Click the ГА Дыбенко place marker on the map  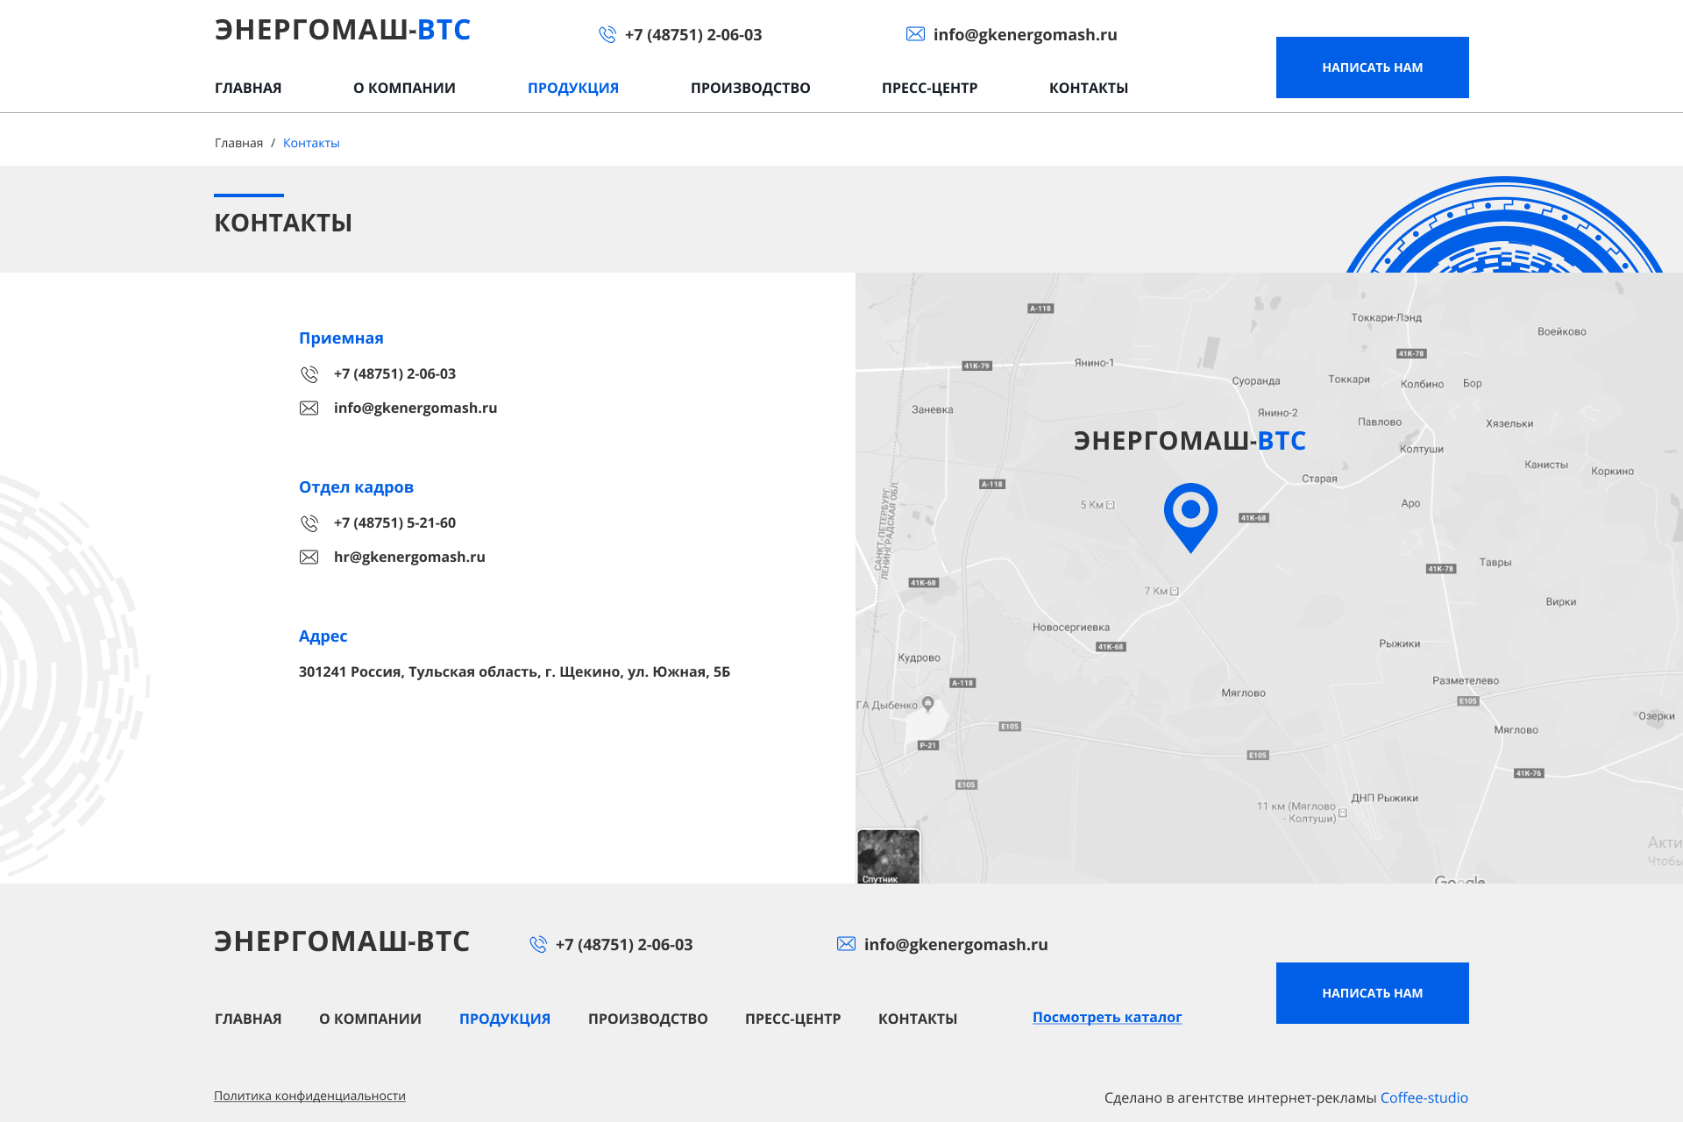coord(928,704)
